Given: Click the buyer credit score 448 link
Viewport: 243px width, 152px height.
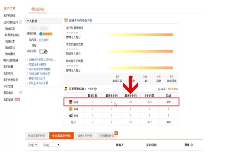Looking at the screenshot, I should 90,89.
